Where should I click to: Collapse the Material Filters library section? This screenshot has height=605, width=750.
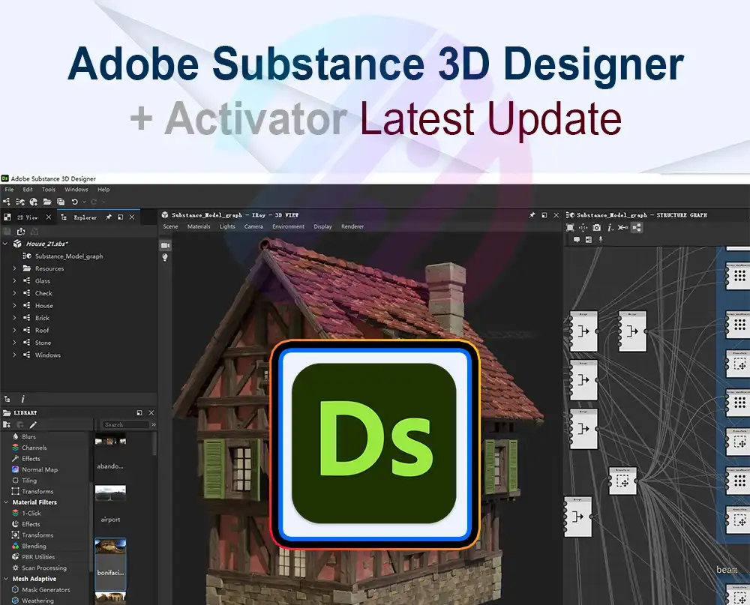(6, 502)
